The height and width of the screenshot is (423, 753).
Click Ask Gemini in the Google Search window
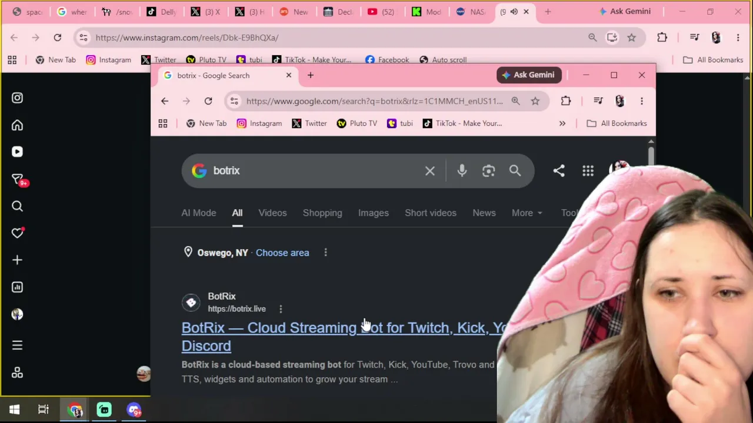pos(528,75)
